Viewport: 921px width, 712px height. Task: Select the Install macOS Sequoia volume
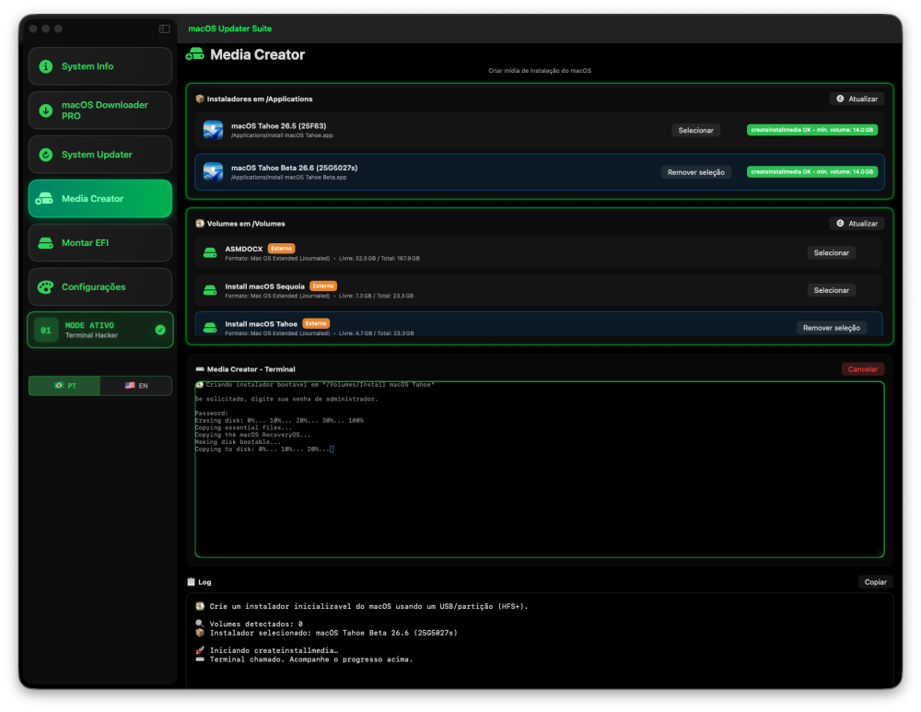tap(831, 290)
